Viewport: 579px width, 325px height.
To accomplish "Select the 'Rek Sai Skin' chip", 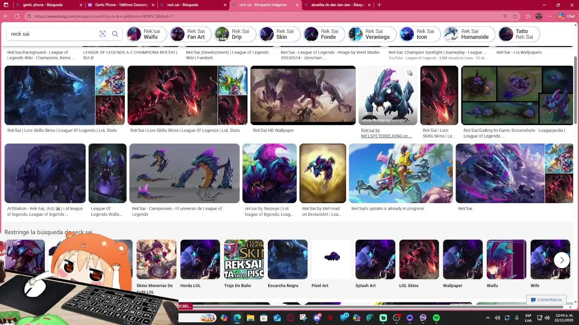I will click(280, 34).
